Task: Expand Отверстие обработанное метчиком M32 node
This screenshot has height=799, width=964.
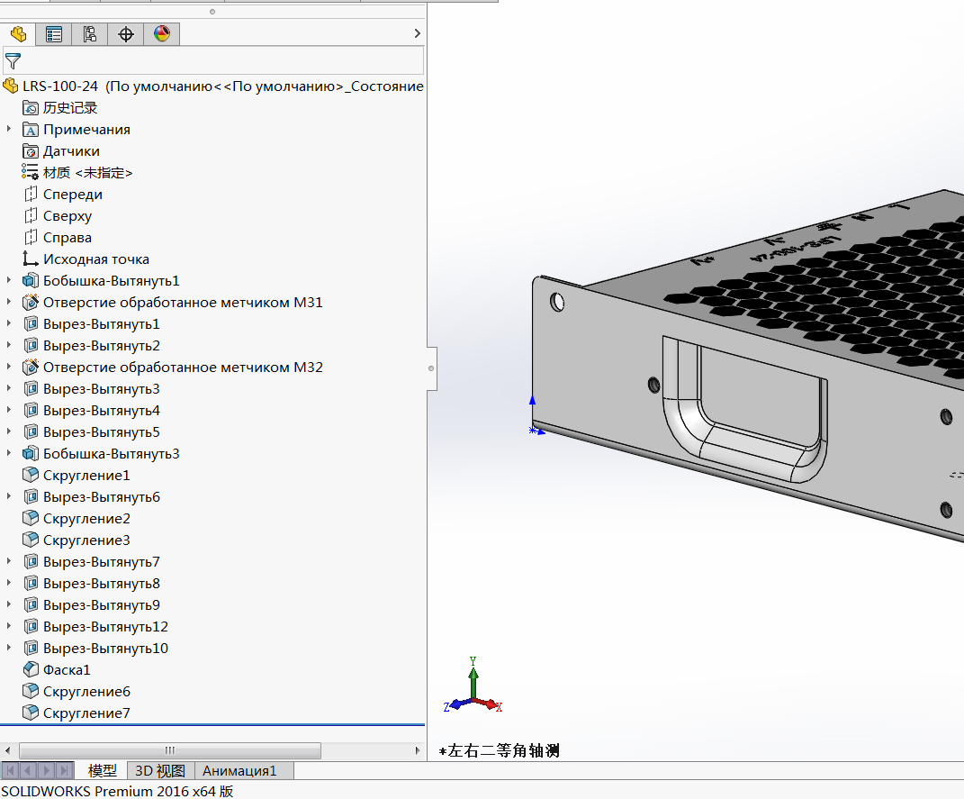Action: pos(9,368)
